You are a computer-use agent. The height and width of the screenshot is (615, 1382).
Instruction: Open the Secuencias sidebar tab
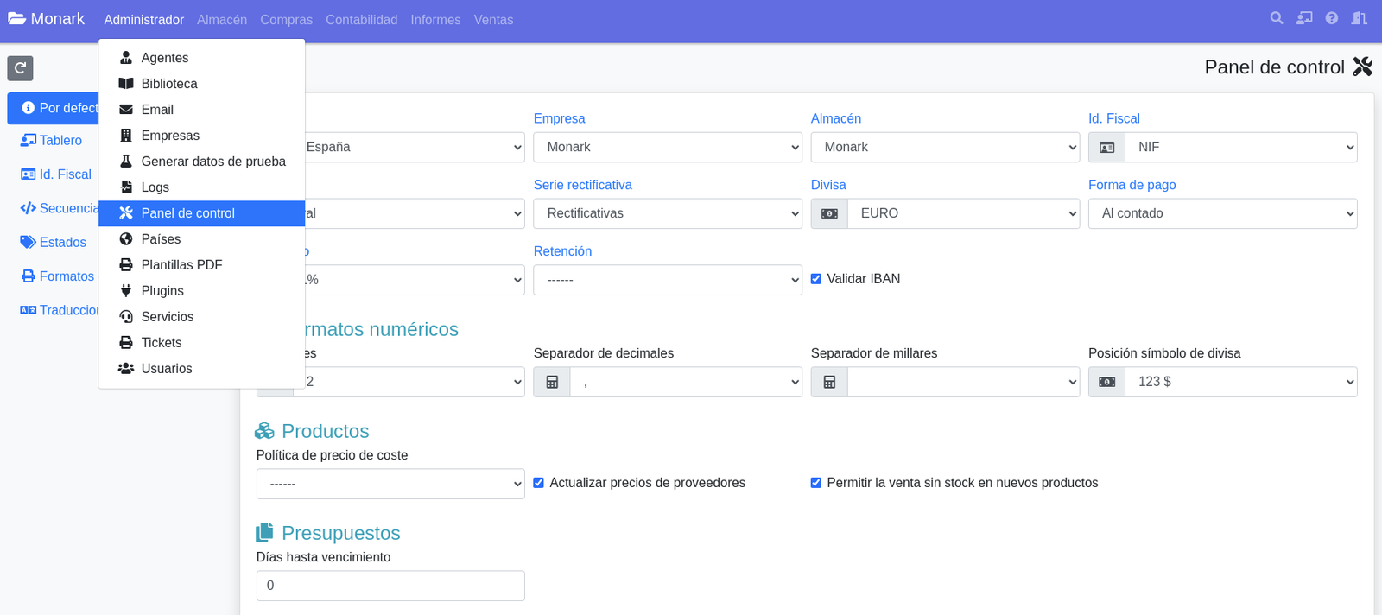pyautogui.click(x=53, y=208)
